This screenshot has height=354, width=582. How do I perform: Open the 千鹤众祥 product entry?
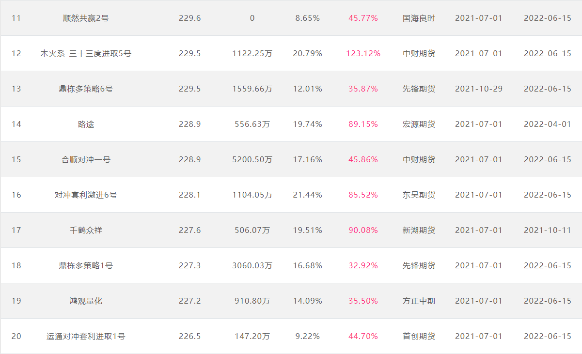click(86, 230)
